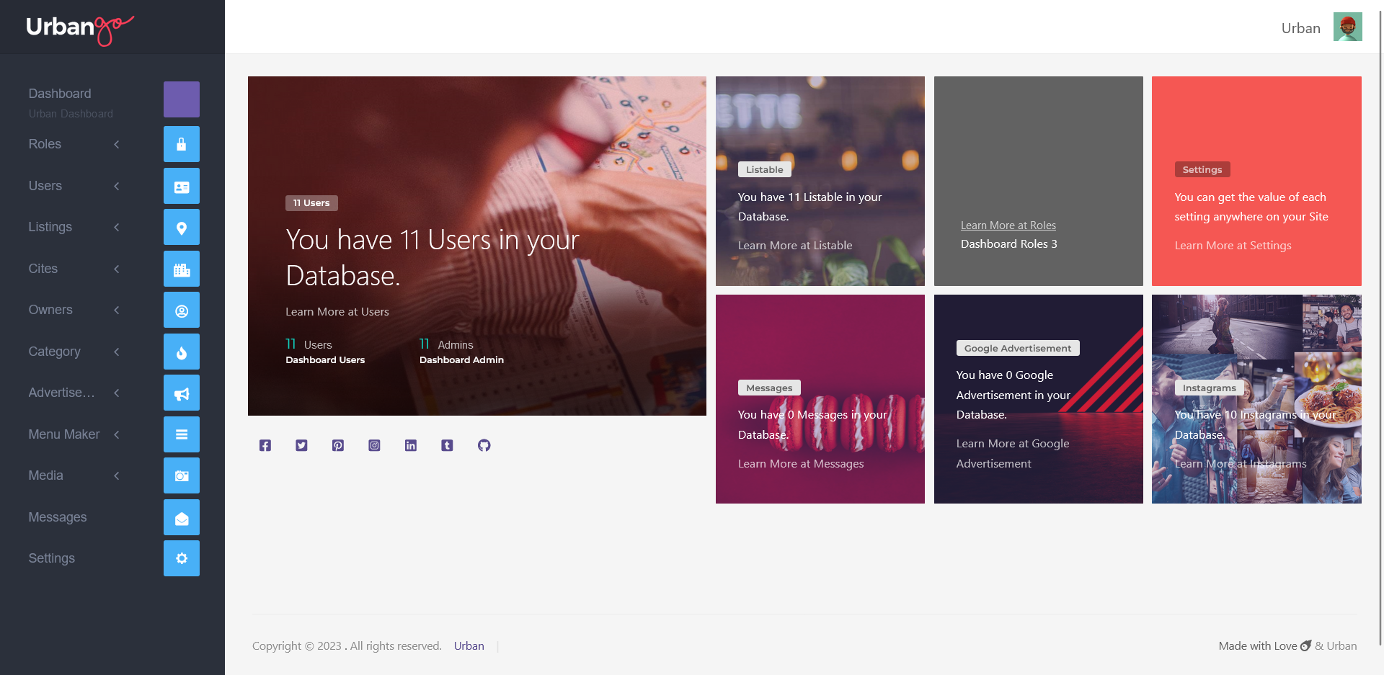Open the Urban link in the footer
The width and height of the screenshot is (1384, 675).
(x=469, y=645)
